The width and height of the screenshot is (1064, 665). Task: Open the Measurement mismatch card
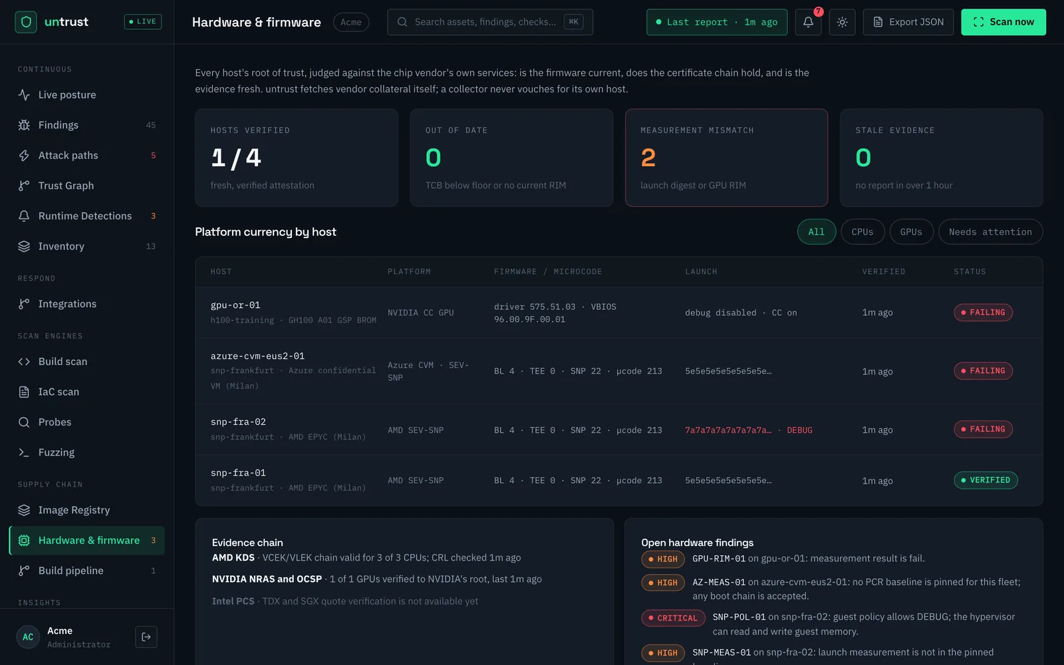point(726,158)
